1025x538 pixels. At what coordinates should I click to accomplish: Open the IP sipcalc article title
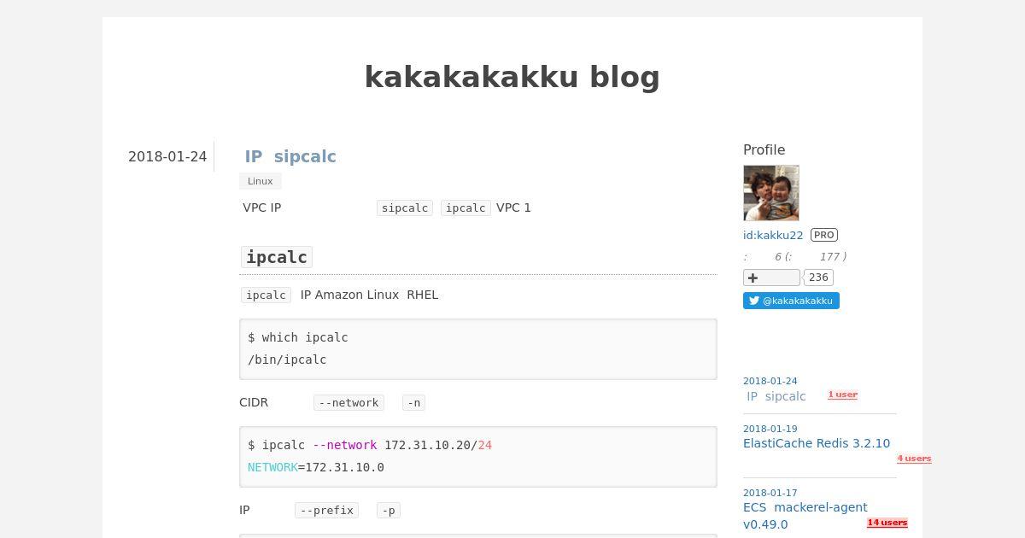tap(290, 156)
